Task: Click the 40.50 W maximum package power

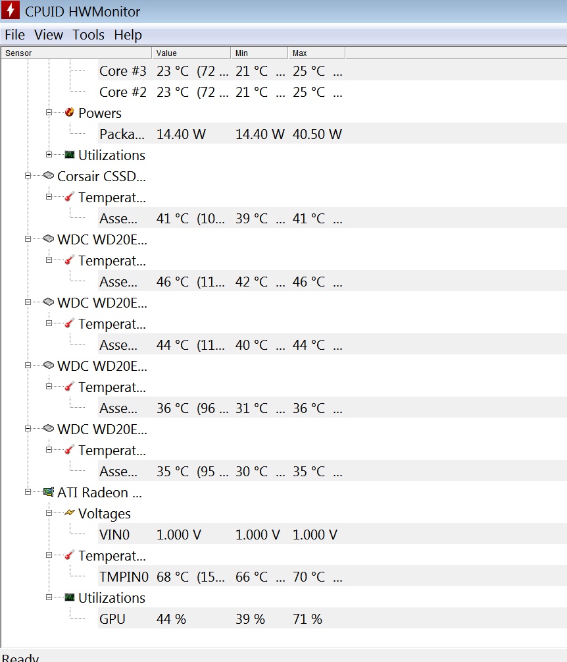Action: [x=317, y=134]
